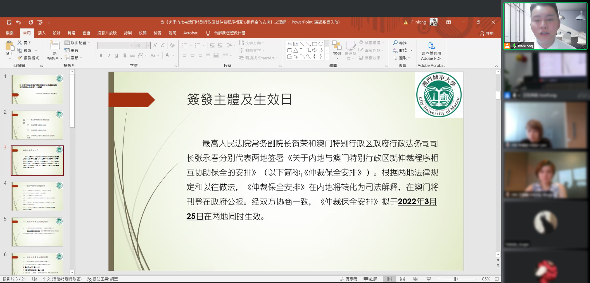Click the spell check icon in the status bar
Screen dimensions: 590x283
pyautogui.click(x=35, y=279)
